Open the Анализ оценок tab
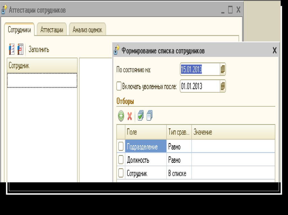The width and height of the screenshot is (288, 215). (87, 30)
